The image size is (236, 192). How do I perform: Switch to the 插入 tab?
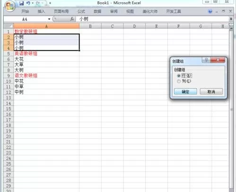click(x=41, y=11)
